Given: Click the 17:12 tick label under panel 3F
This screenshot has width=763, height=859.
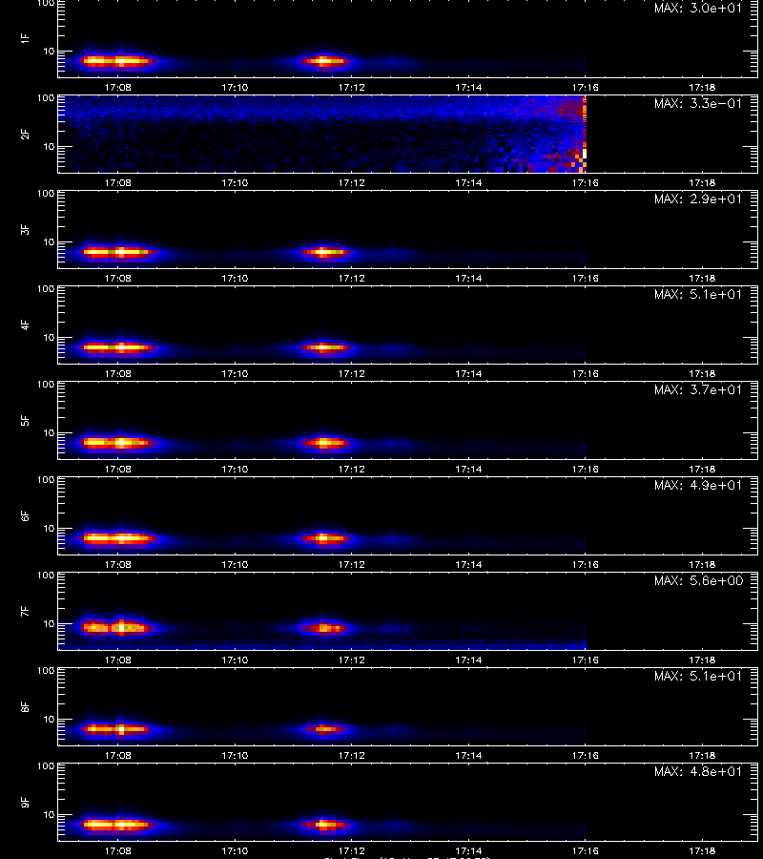Looking at the screenshot, I should click(351, 279).
